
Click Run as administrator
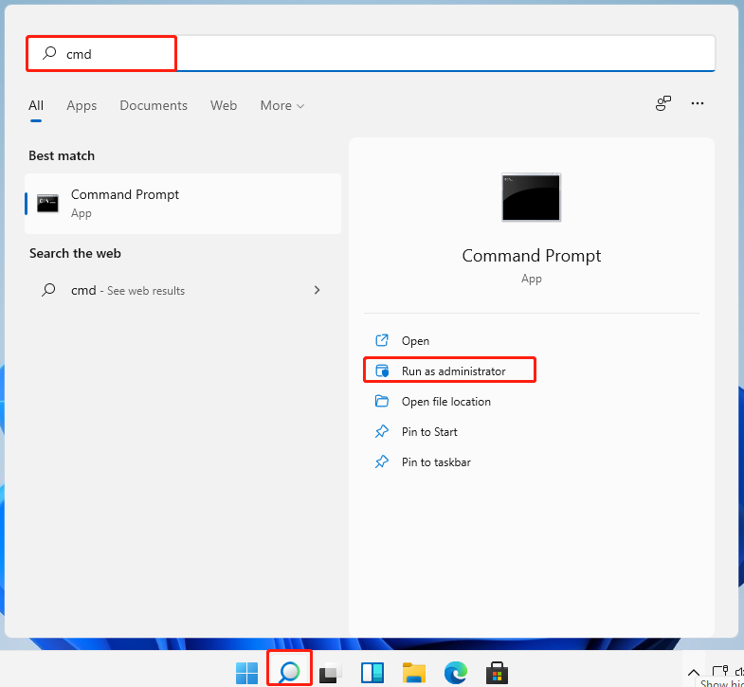[x=452, y=371]
